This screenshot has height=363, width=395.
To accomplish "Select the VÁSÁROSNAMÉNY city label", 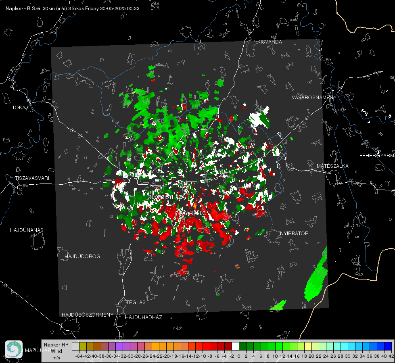I will pos(314,98).
